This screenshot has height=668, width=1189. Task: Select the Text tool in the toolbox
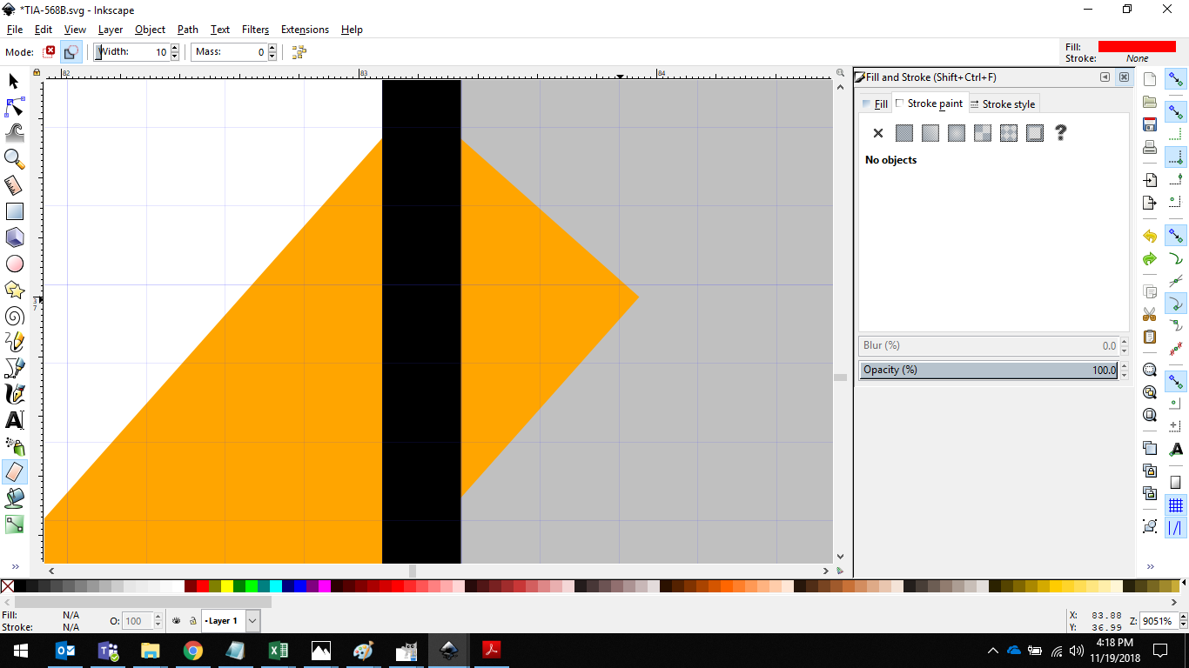click(15, 420)
